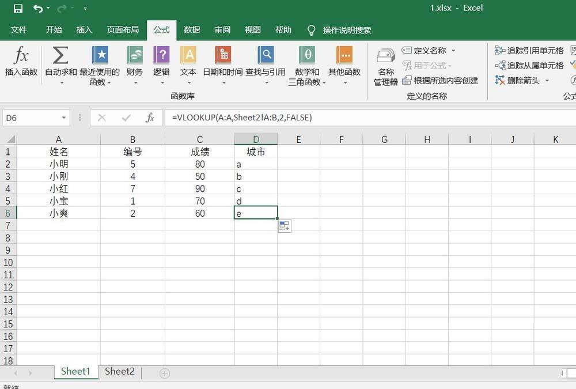Click the 删除箭头 button
Image resolution: width=576 pixels, height=389 pixels.
(x=517, y=81)
